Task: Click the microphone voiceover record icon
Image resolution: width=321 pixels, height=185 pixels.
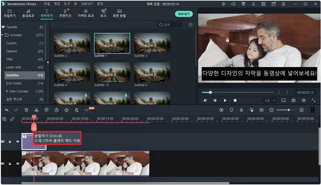Action: point(241,110)
